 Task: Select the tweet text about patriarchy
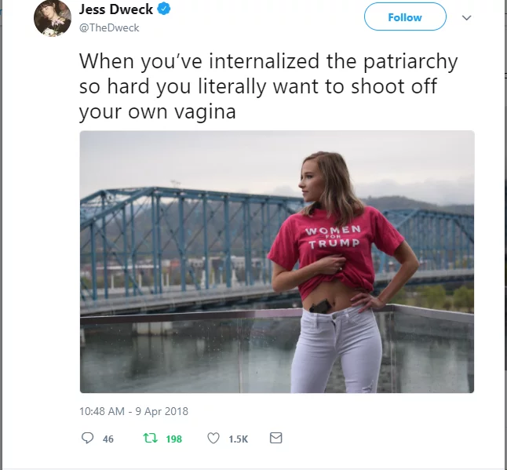coord(268,86)
